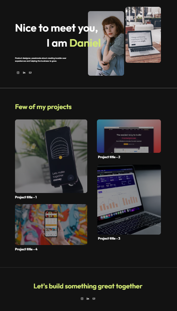Click the 'Project title - 2' link
This screenshot has width=177, height=311.
coord(109,157)
